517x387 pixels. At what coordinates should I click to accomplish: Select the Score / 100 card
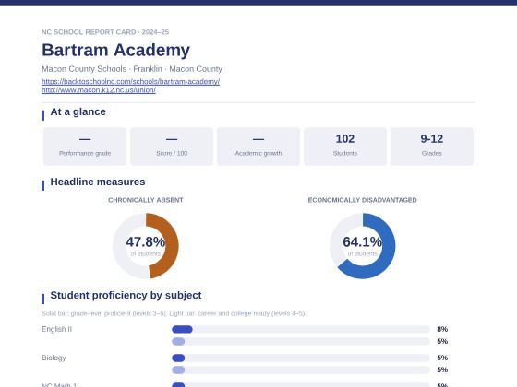[x=172, y=147]
